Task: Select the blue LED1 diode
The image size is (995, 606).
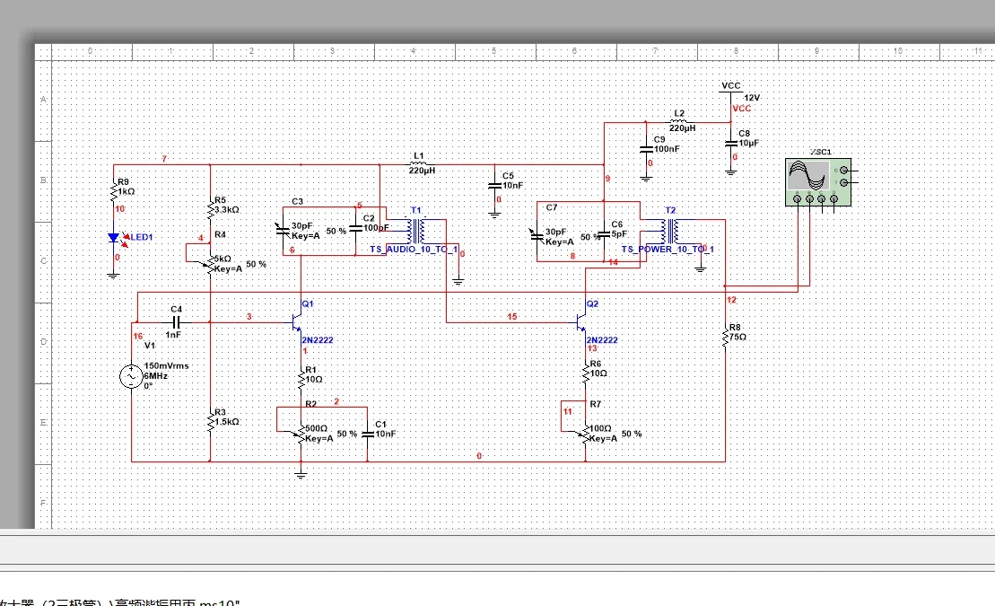Action: pos(115,238)
